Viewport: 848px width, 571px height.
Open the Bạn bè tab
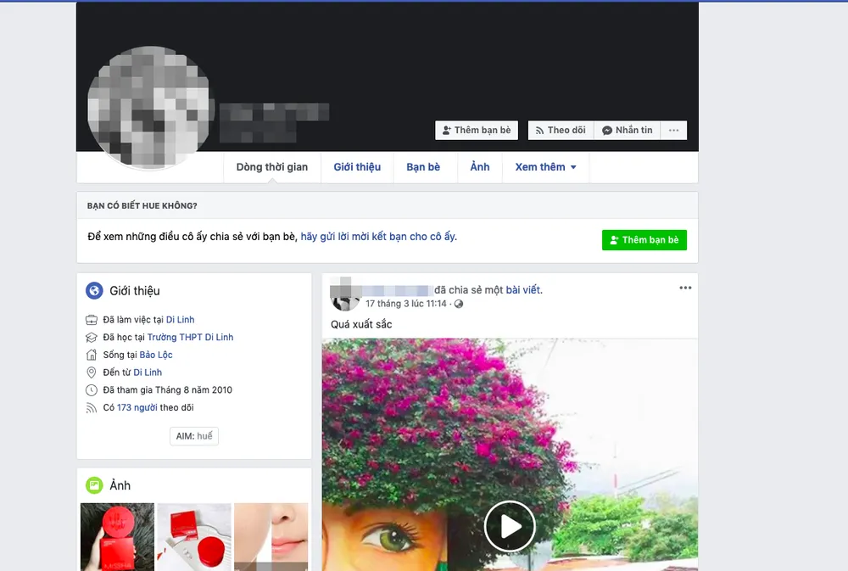(424, 167)
